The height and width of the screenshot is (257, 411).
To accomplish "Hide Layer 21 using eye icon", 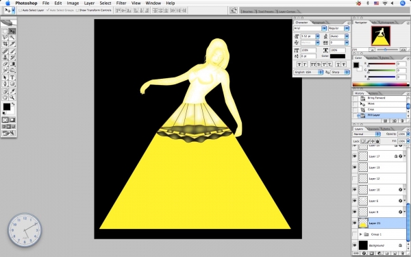I will [x=355, y=223].
